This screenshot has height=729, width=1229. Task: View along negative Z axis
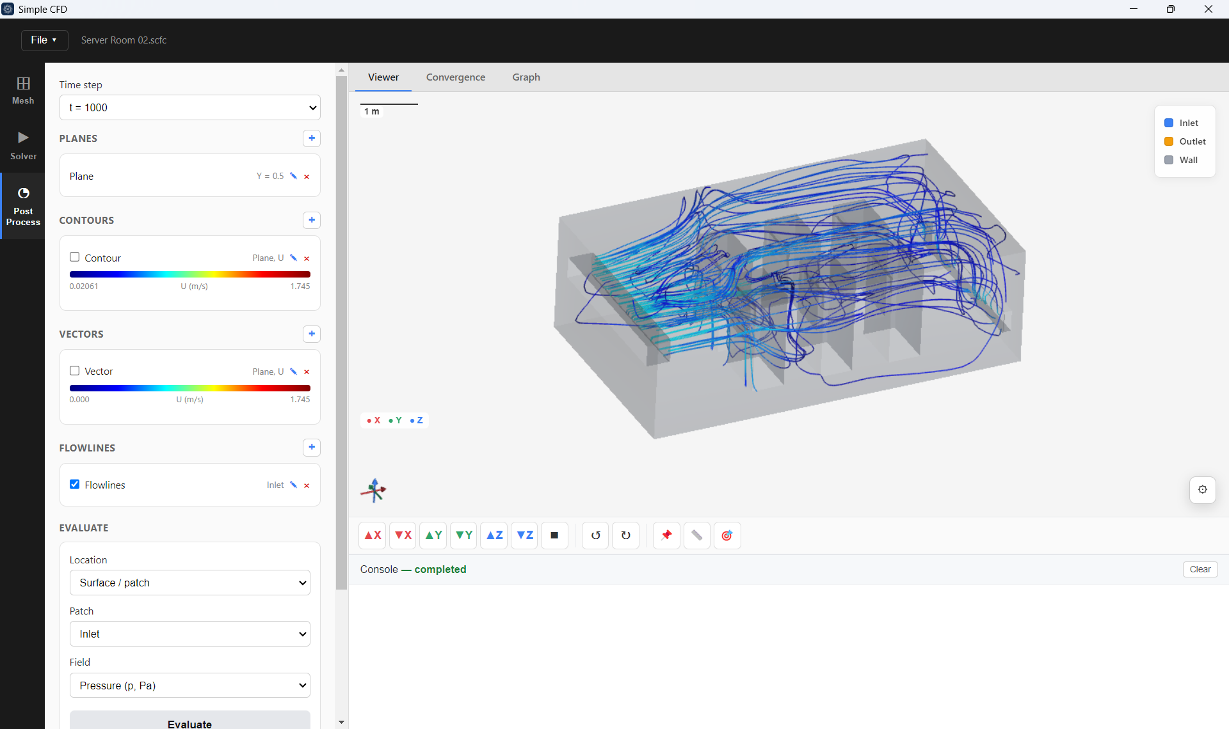pos(524,535)
